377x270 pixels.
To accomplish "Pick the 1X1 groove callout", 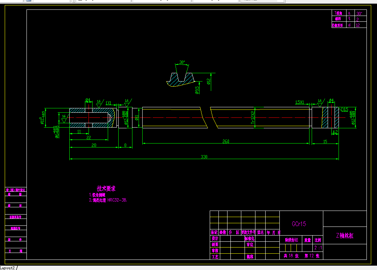I will click(x=108, y=103).
